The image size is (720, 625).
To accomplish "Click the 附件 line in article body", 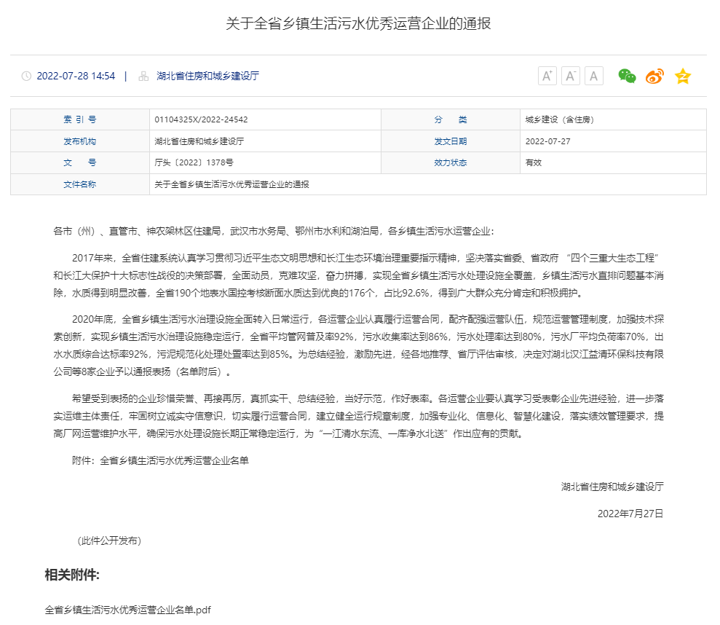I will pyautogui.click(x=160, y=460).
